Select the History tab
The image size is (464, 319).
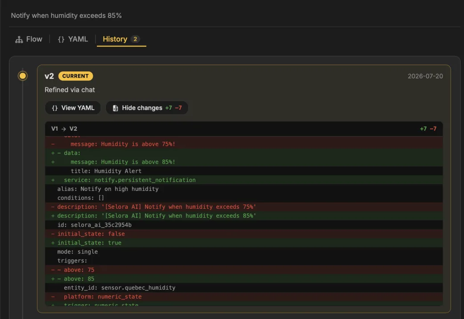(x=121, y=39)
